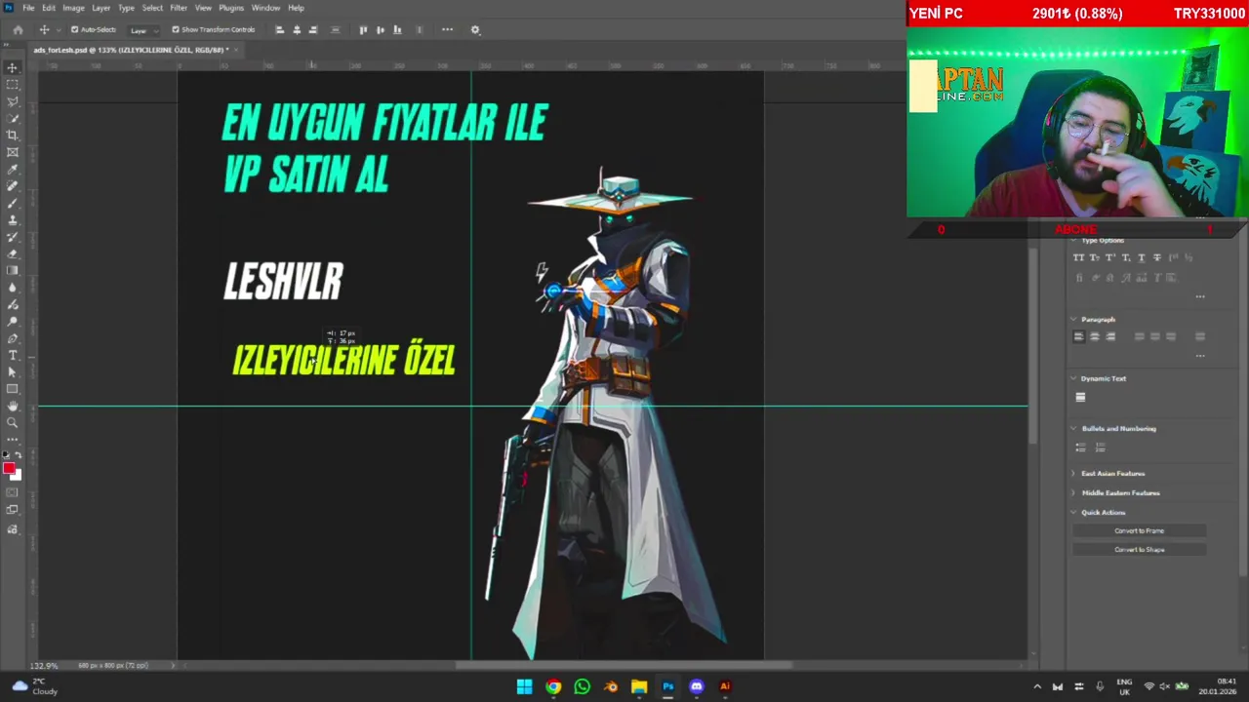Collapse Bullets and Numbering section

[1074, 429]
